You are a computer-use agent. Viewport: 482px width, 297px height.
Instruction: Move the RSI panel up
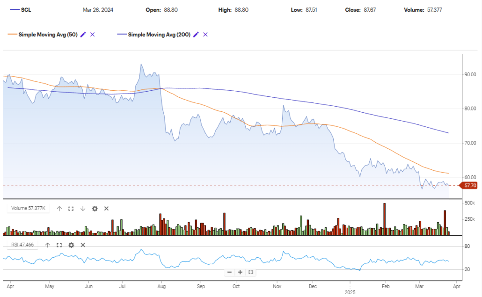(x=47, y=245)
